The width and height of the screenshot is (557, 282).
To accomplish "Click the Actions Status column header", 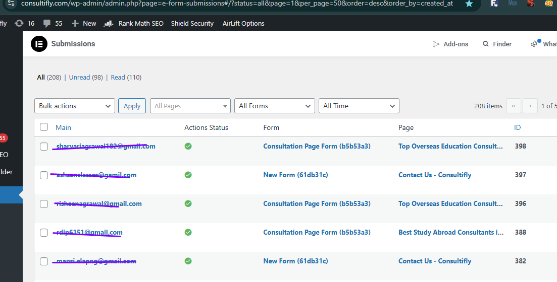I will (x=206, y=127).
